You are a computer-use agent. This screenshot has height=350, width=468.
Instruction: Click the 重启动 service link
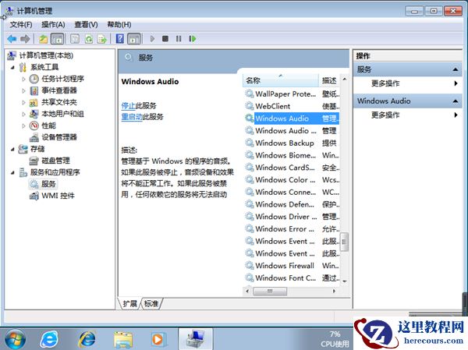point(132,117)
